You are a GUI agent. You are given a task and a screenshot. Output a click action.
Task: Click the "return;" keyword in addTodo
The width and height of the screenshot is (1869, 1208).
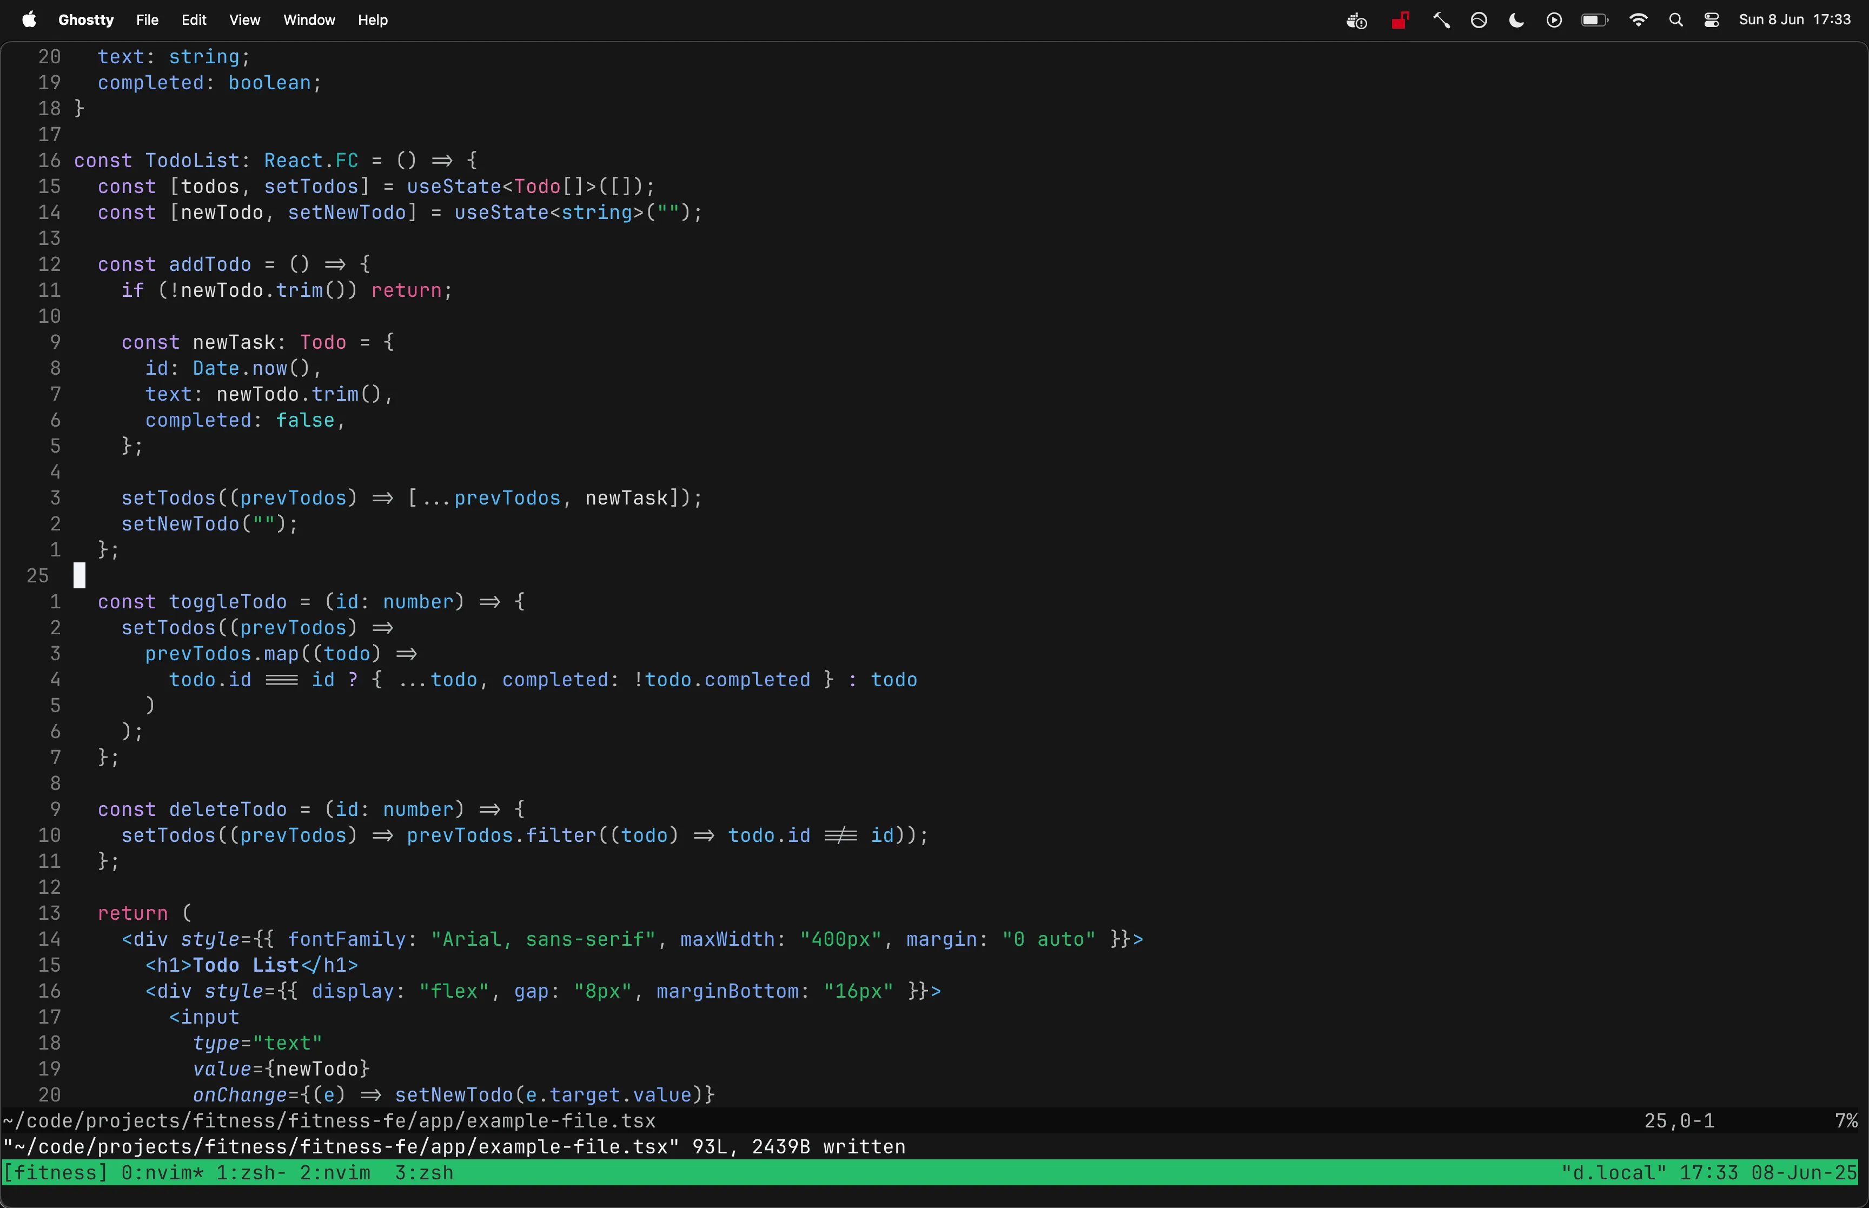412,290
